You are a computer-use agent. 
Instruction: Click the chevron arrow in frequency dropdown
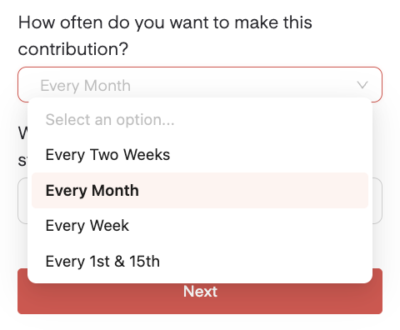tap(362, 85)
